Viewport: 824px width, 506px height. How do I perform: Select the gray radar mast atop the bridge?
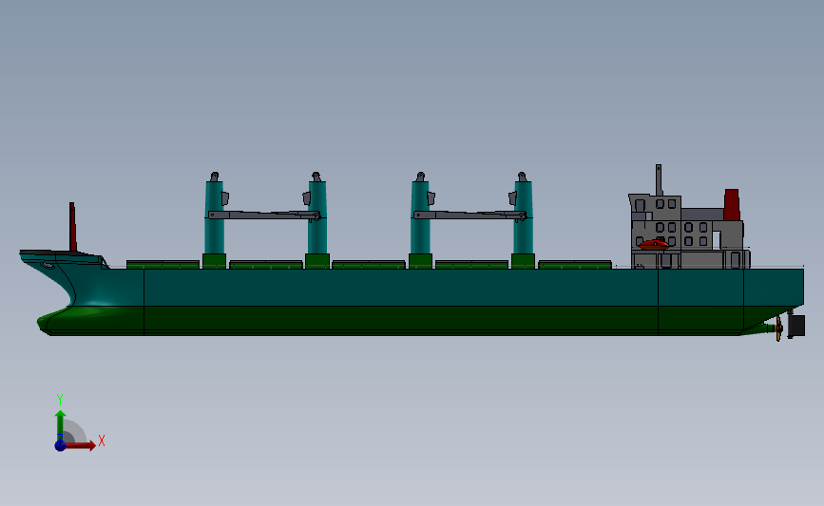pyautogui.click(x=659, y=180)
